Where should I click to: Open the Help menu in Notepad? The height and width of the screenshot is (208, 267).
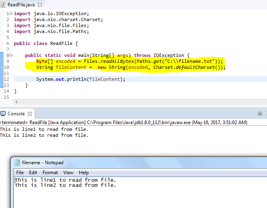coord(84,173)
